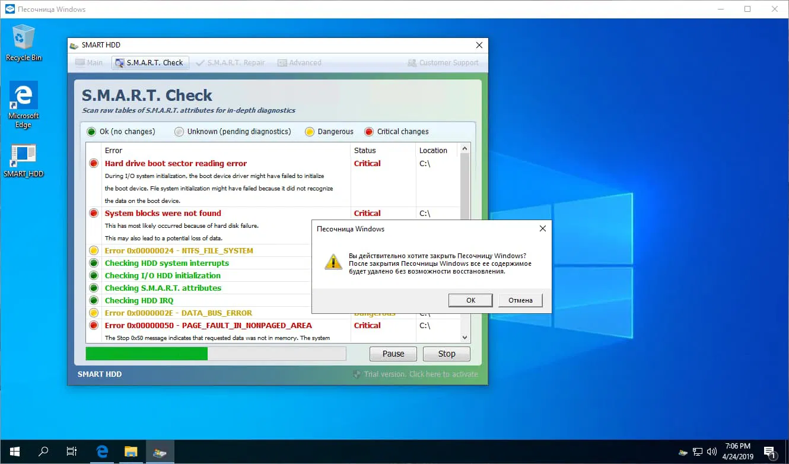Open the Advanced tab

[300, 62]
